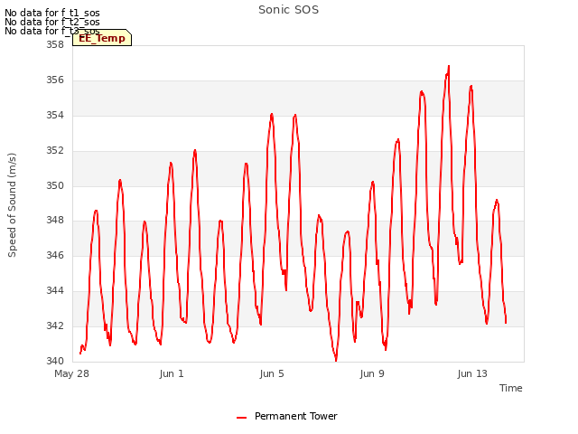Click the lowest trough touching 340
The image size is (578, 434).
pyautogui.click(x=336, y=360)
